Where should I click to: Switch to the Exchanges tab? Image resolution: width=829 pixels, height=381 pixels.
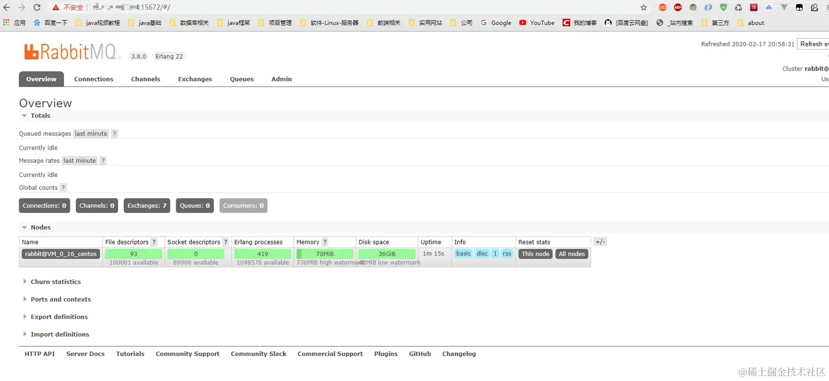tap(195, 79)
